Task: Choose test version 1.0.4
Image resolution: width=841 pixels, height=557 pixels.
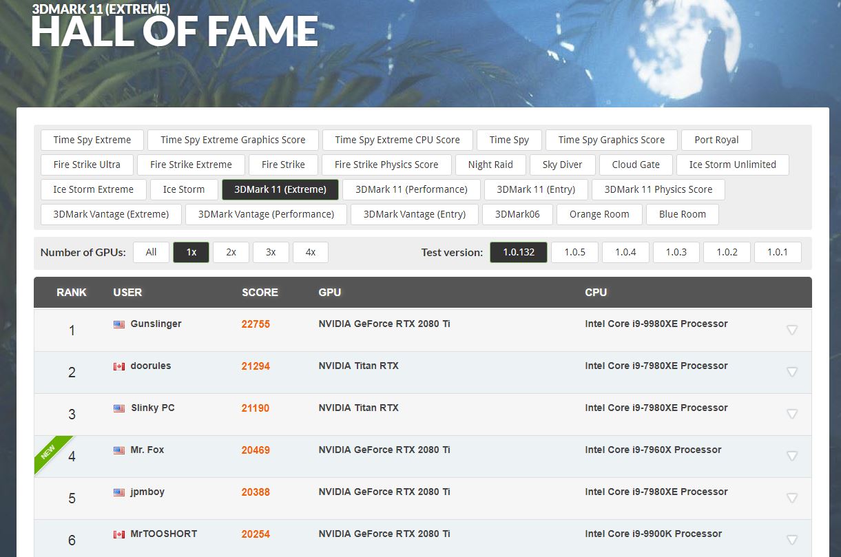Action: 625,252
